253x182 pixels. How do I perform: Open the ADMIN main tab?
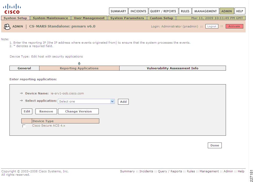[226, 11]
